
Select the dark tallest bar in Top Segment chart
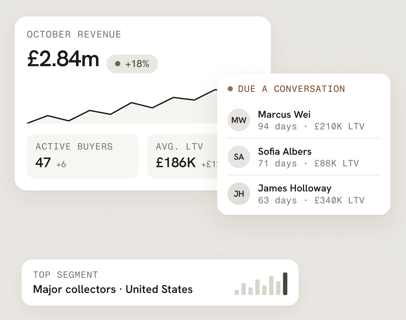click(285, 284)
